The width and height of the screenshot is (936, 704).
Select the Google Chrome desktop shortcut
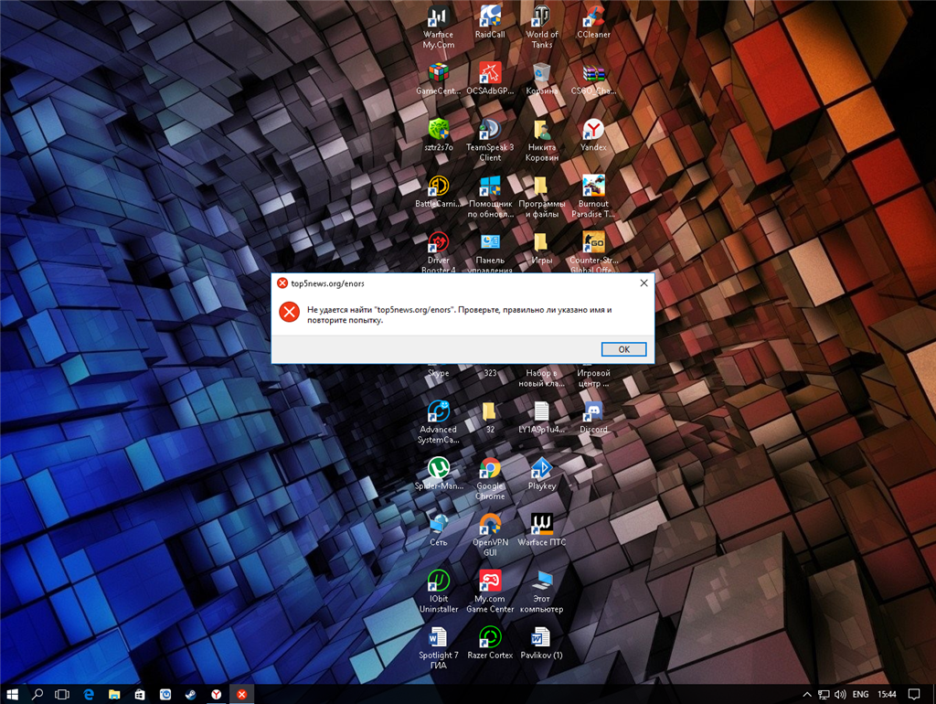pos(490,478)
